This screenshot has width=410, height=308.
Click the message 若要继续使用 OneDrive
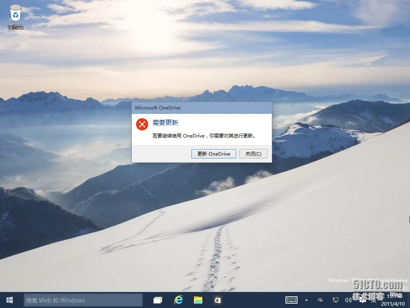click(x=204, y=136)
